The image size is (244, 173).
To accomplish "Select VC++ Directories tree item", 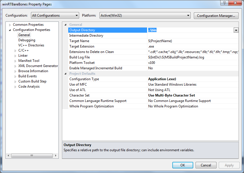I will [x=31, y=45].
